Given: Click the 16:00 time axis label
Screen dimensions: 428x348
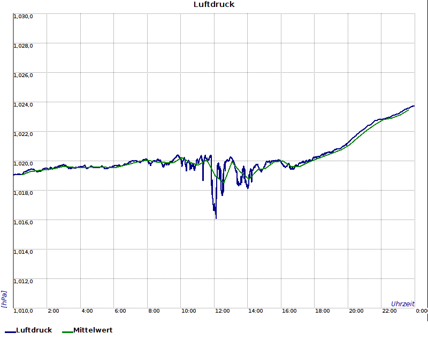Looking at the screenshot, I should 289,311.
